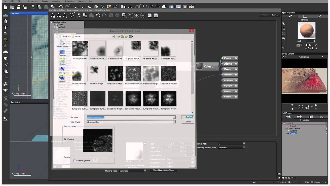Viewport: 330px width, 186px height.
Task: Click the Copy icon in Function Editor toolbar
Action: (85, 16)
